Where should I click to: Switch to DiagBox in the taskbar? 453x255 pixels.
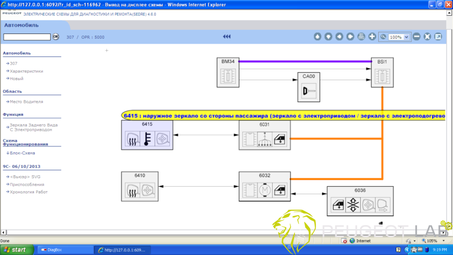click(63, 250)
